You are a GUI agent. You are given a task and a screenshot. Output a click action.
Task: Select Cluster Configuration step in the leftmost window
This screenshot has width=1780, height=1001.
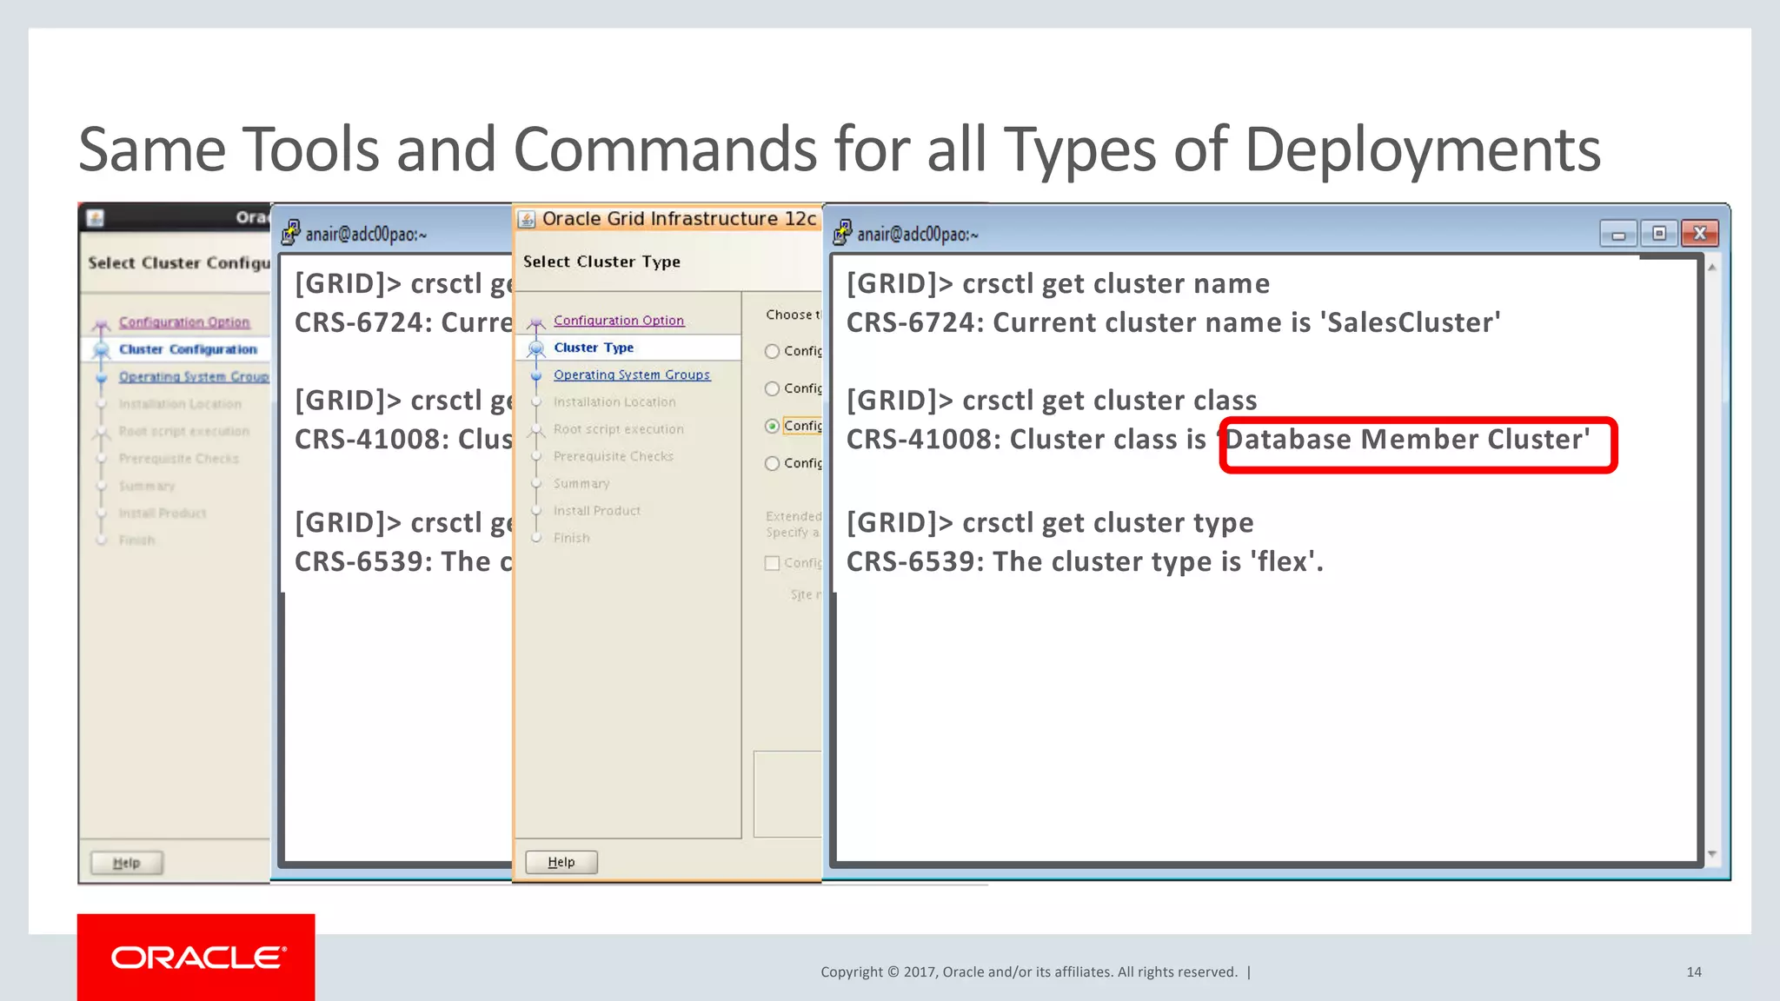[188, 349]
